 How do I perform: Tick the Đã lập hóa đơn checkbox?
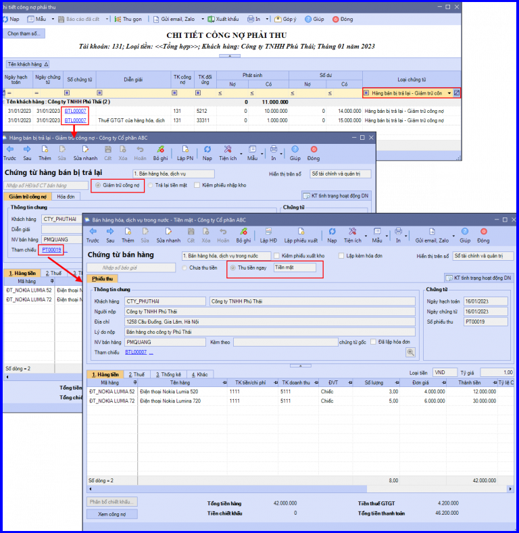pos(374,342)
